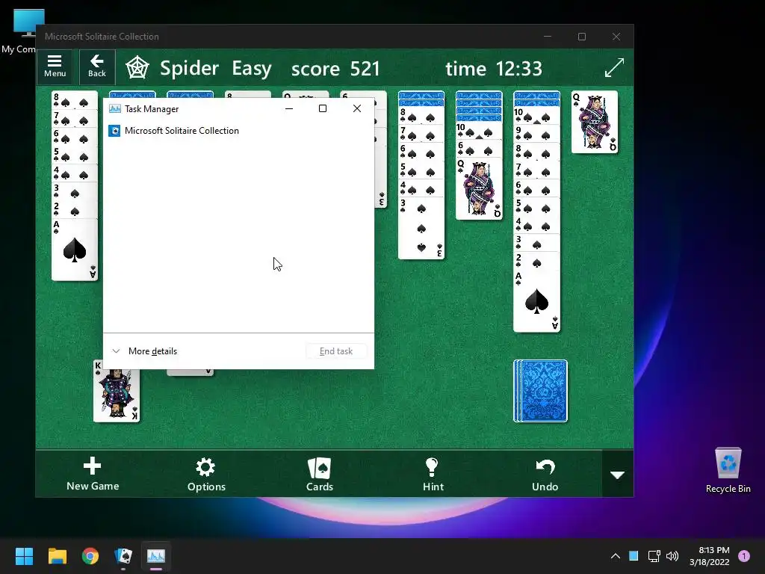
Task: Open the clock showing 8:13 PM
Action: (710, 556)
